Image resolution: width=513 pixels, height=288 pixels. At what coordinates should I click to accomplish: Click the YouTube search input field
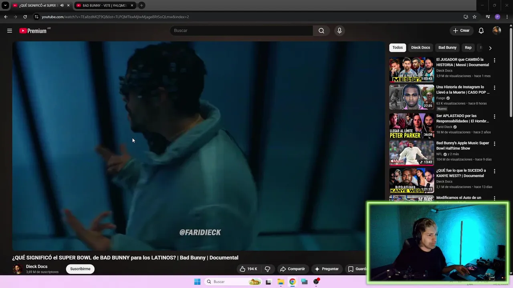(x=242, y=31)
